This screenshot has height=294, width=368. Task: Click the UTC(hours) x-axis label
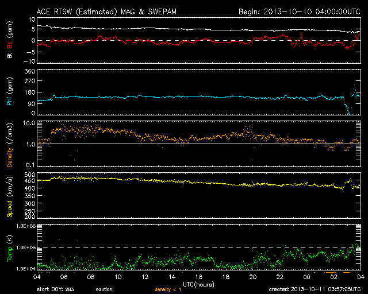(x=198, y=284)
